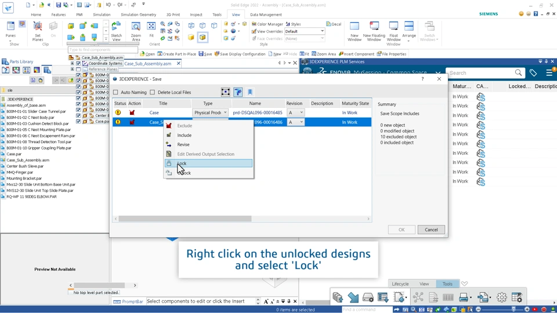Image resolution: width=557 pixels, height=313 pixels.
Task: Open File Properties
Action: 392,54
